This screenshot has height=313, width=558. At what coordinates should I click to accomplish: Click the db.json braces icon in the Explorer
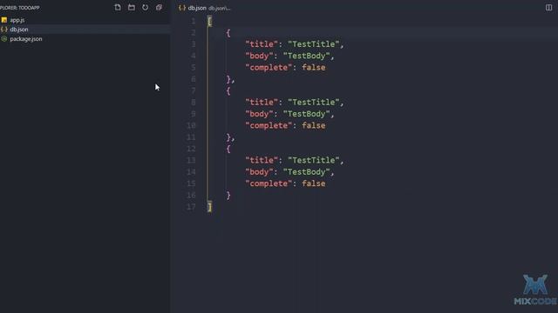tap(4, 30)
